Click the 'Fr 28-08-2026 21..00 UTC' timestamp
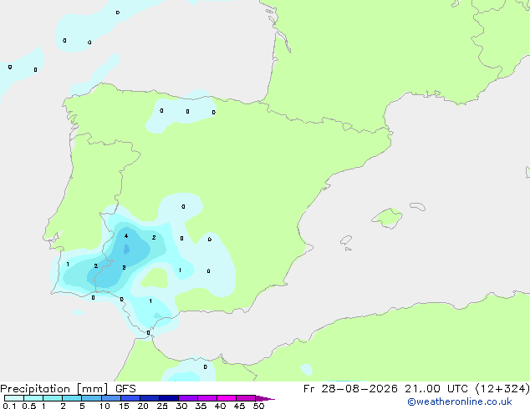 [387, 389]
